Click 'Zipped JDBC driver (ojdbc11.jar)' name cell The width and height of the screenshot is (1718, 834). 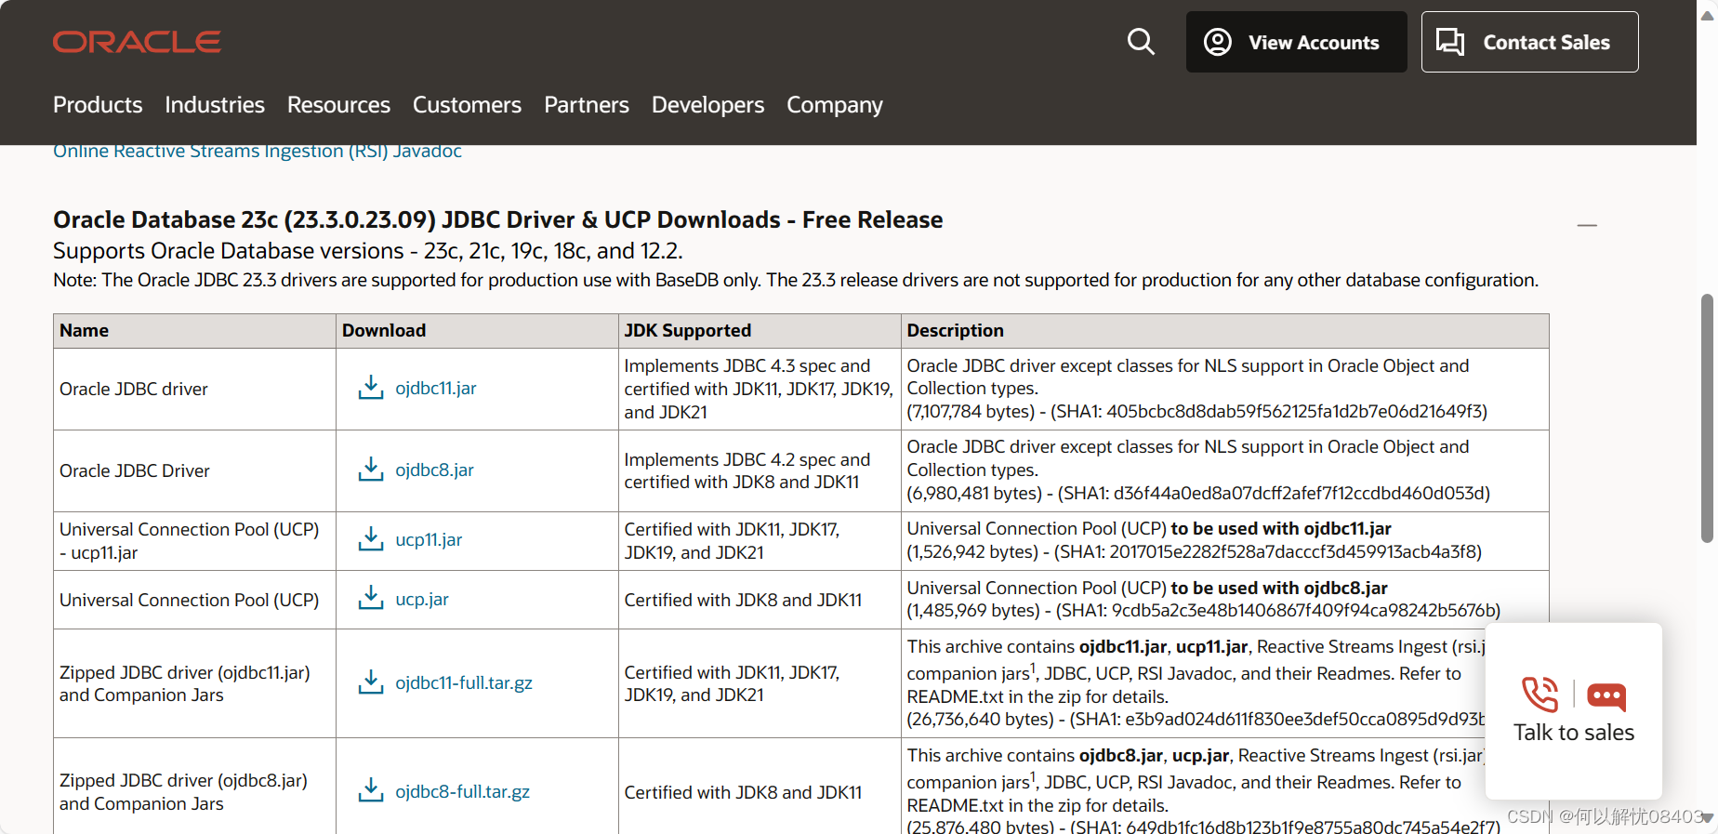tap(194, 683)
